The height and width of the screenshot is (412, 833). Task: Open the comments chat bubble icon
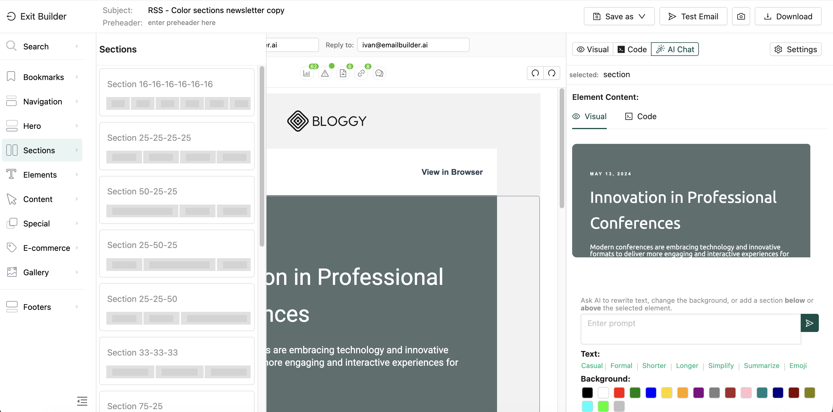pos(379,73)
